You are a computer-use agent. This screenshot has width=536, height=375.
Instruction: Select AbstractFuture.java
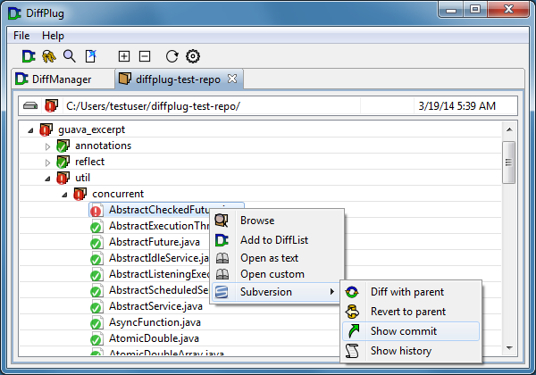click(155, 242)
